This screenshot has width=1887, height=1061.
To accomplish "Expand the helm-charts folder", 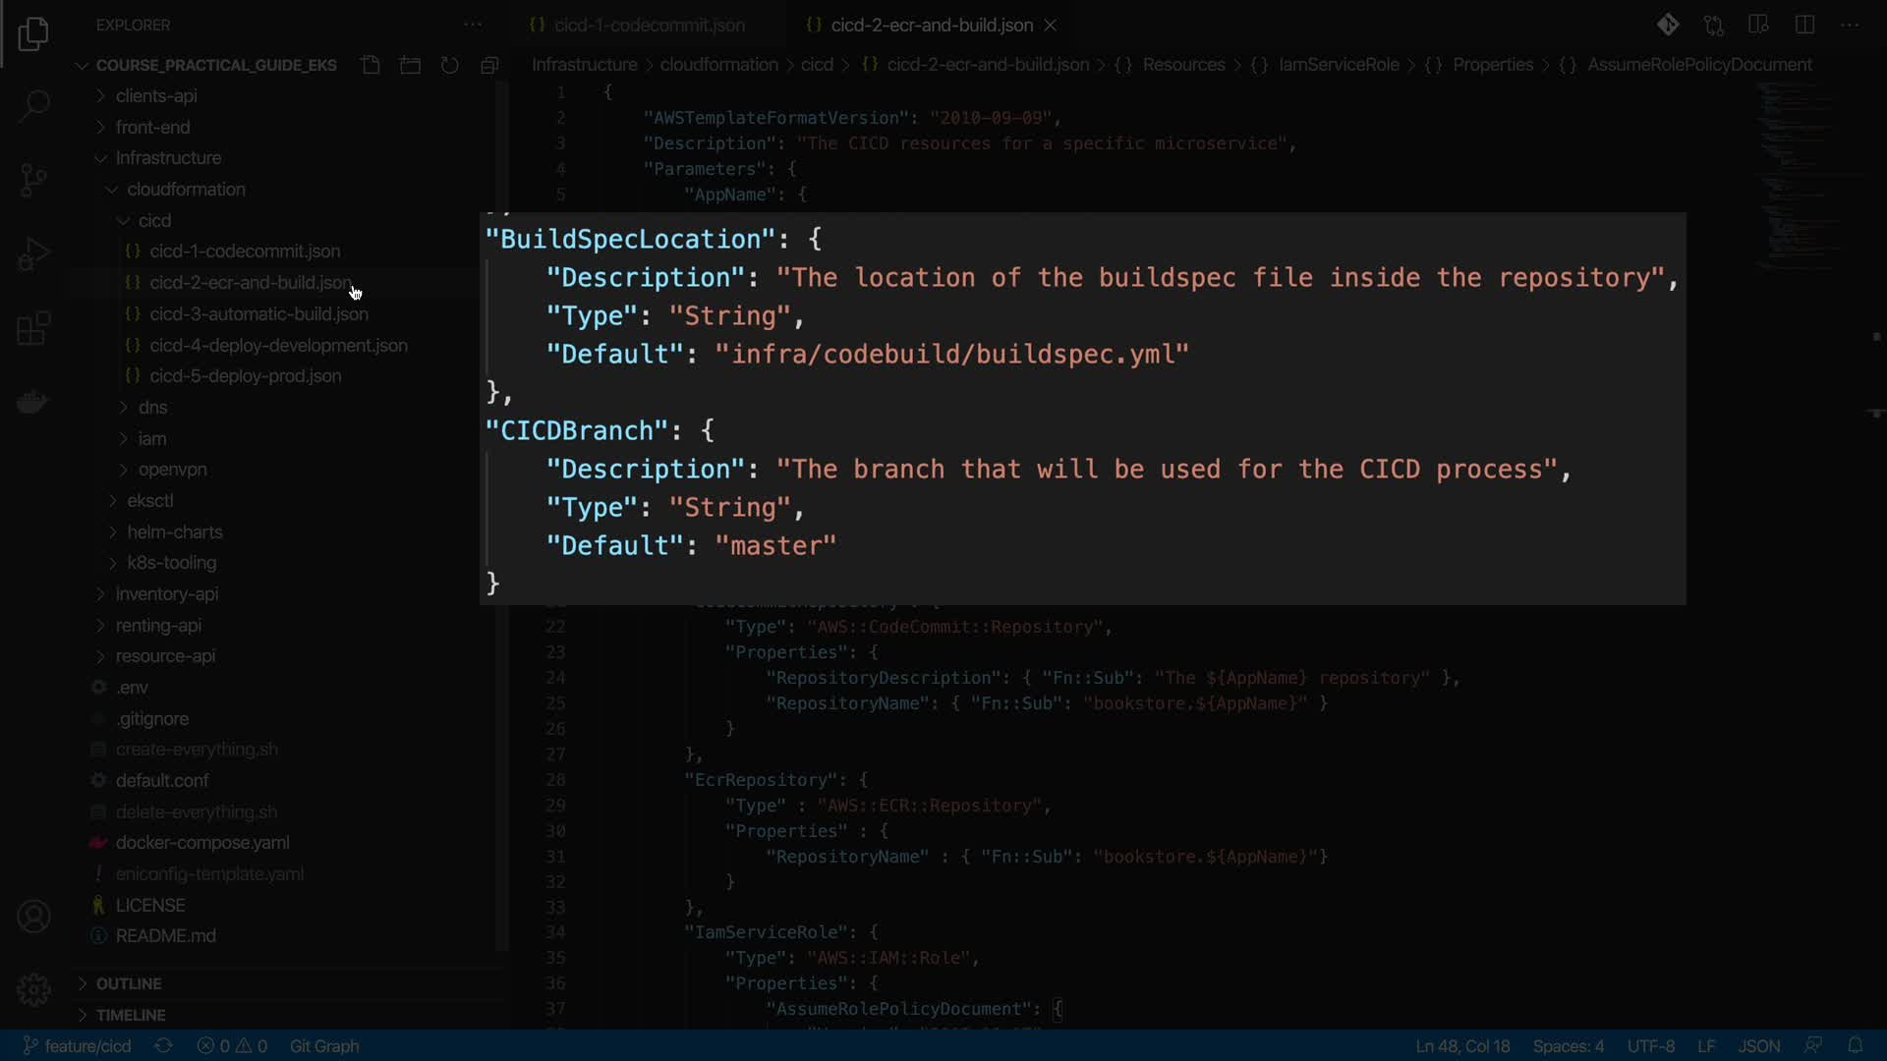I will click(x=174, y=531).
